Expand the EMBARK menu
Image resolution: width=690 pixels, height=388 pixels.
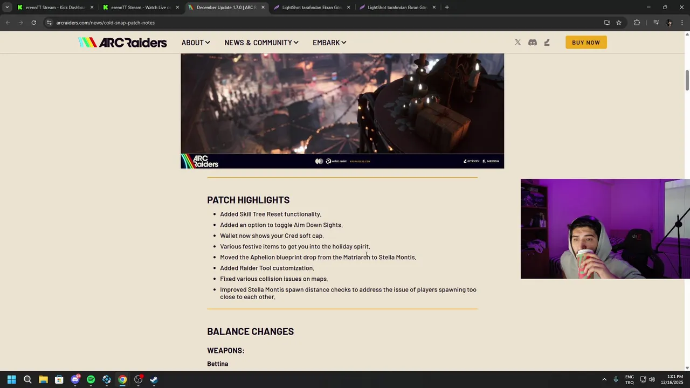click(x=329, y=43)
